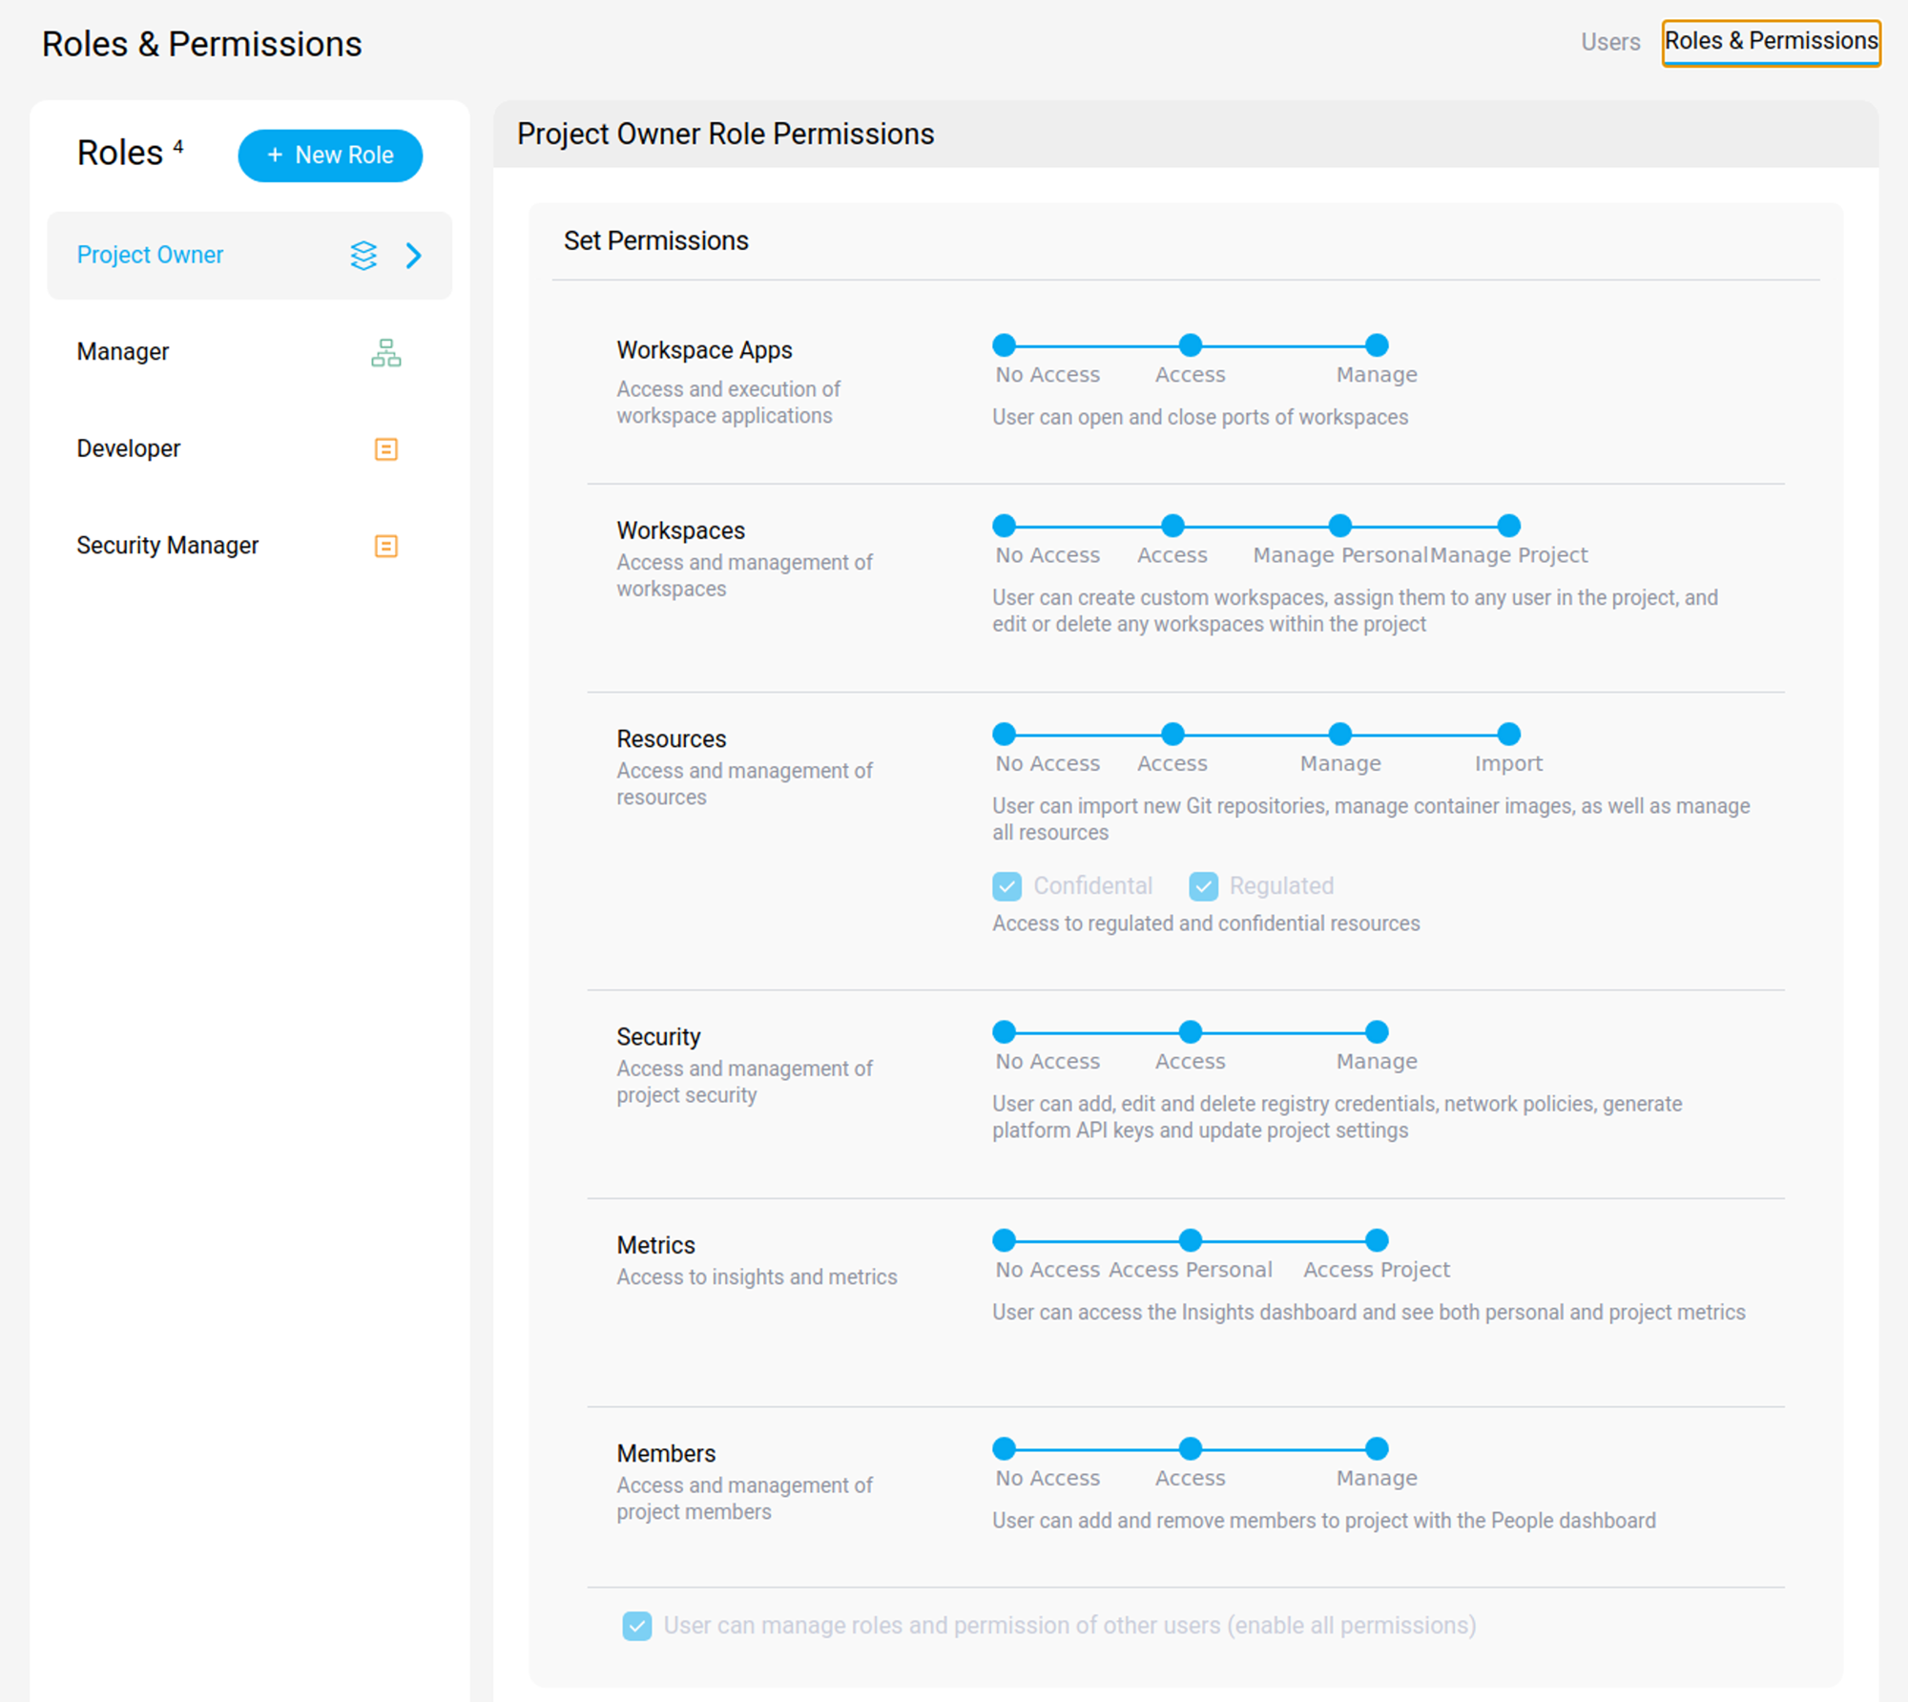Click the stacked layers icon beside Project Owner
The height and width of the screenshot is (1702, 1908).
tap(363, 256)
